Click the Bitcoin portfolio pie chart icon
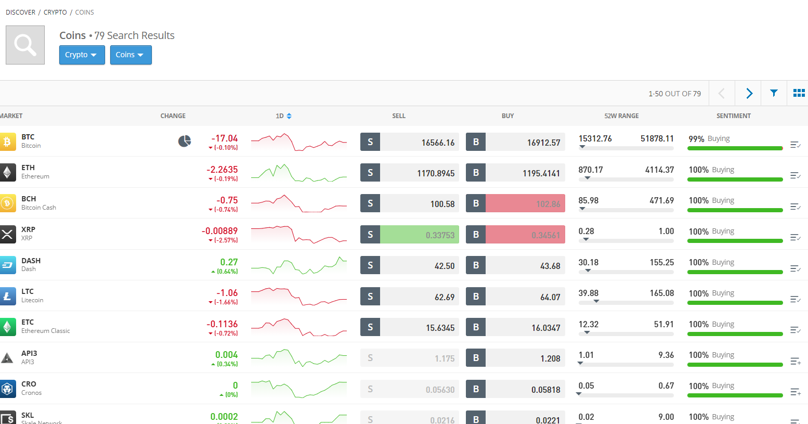The width and height of the screenshot is (808, 424). 185,141
